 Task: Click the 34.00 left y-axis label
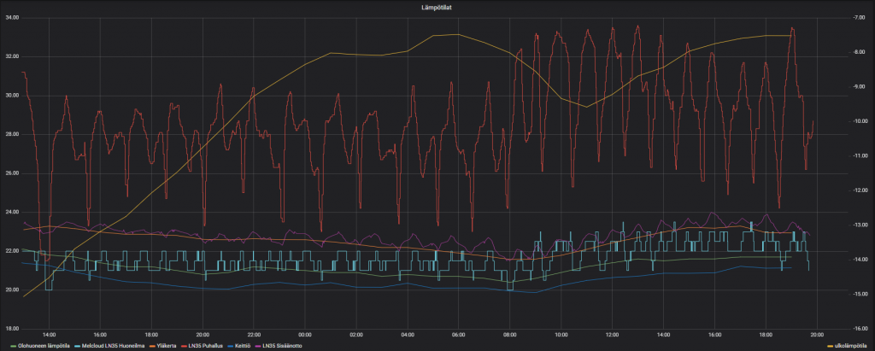click(x=13, y=17)
